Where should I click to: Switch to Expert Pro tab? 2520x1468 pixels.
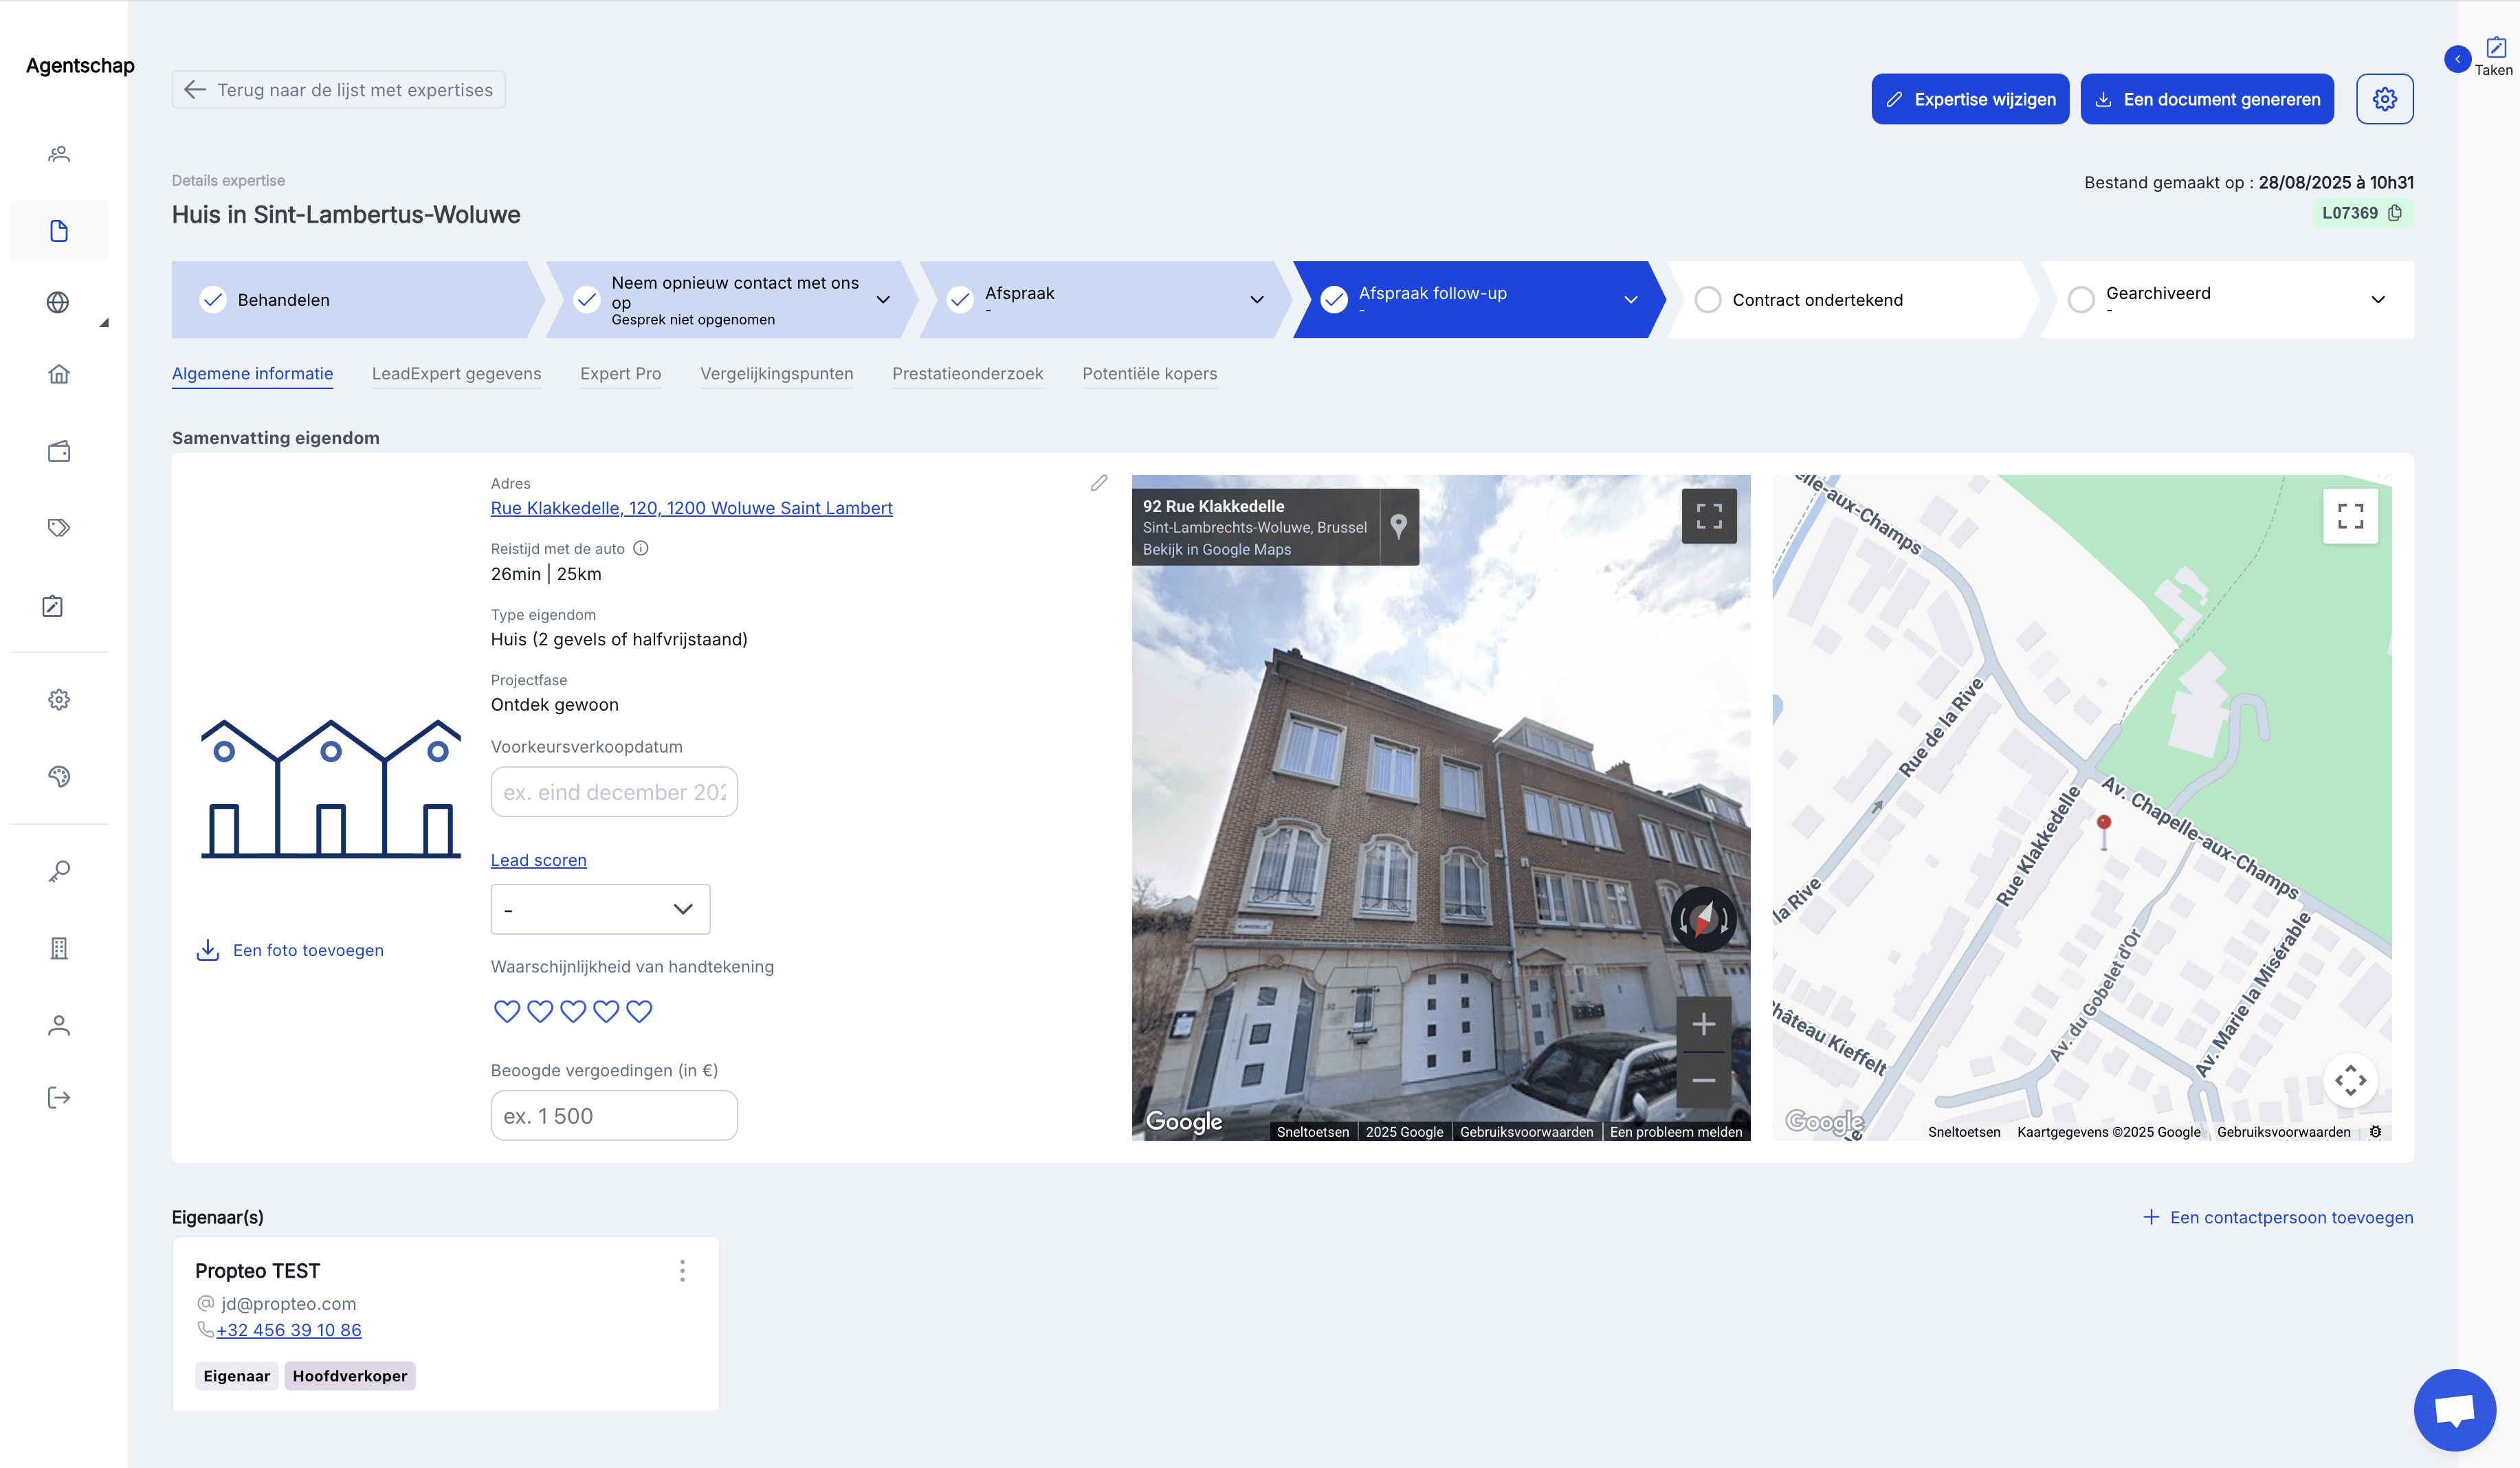[x=620, y=374]
